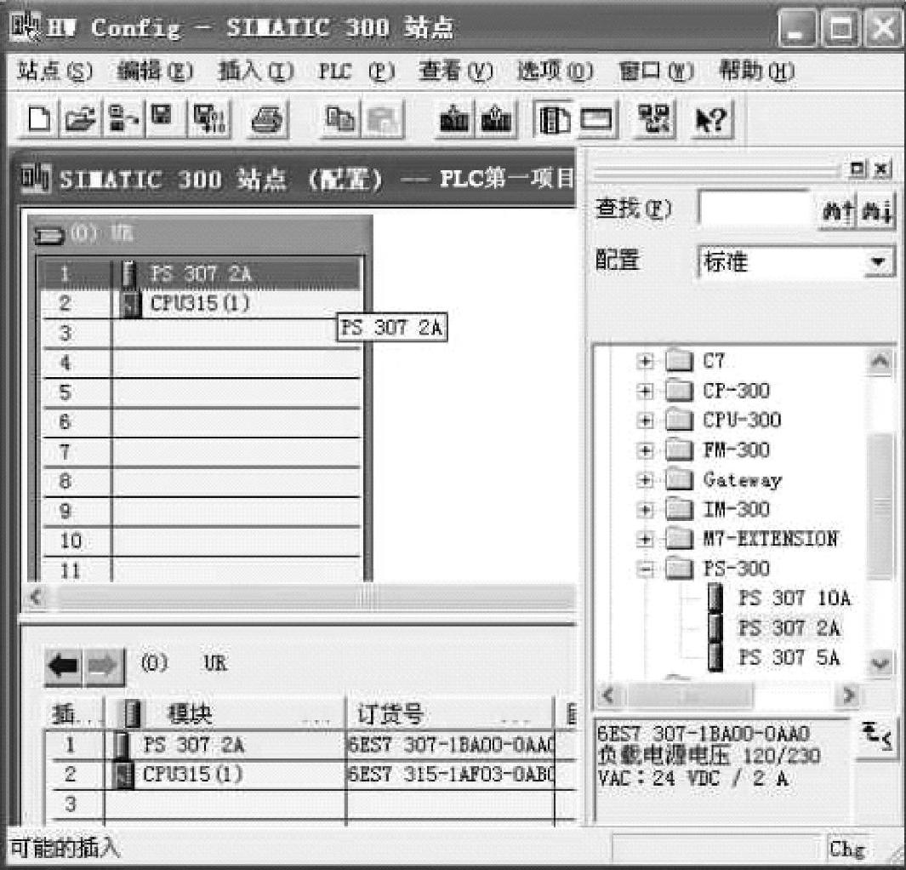Expand the CPU-300 catalog folder
Screen dimensions: 906x870
645,421
